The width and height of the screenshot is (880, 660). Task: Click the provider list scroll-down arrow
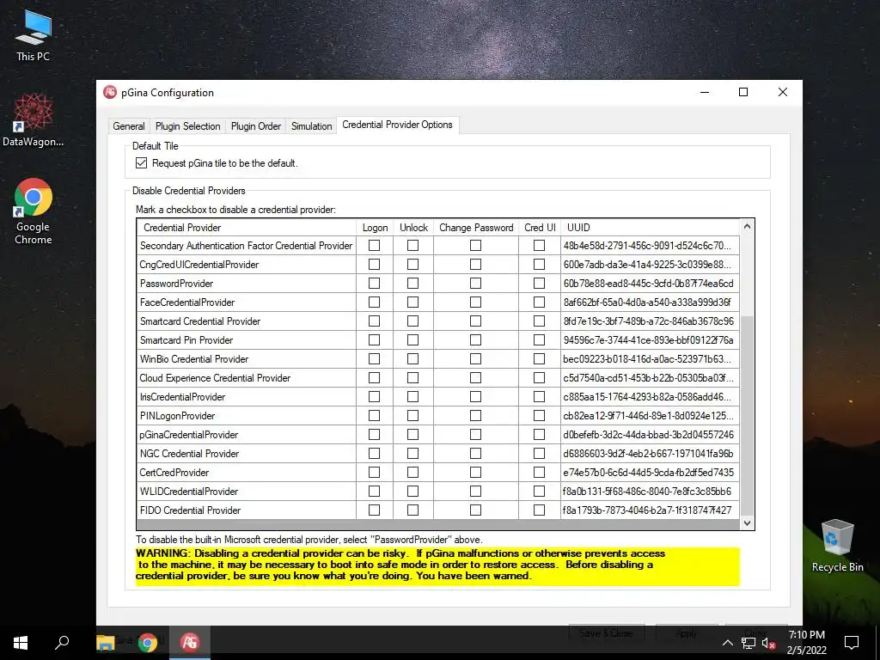pos(747,522)
